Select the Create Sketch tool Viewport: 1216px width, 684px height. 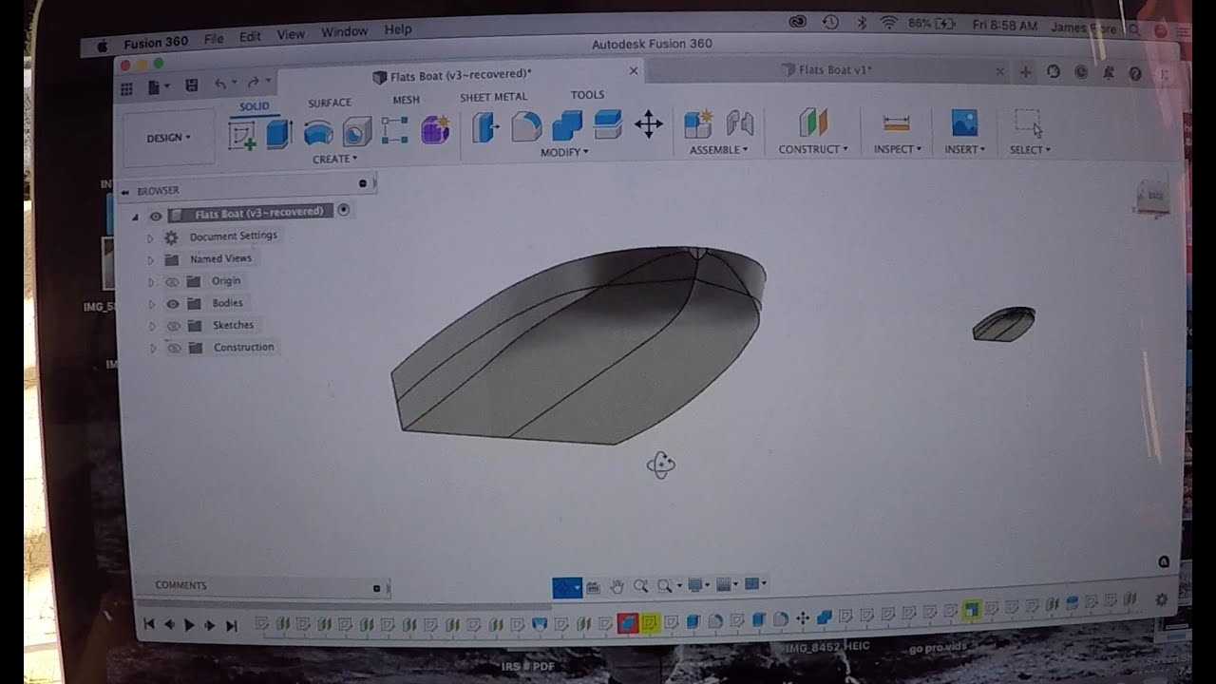click(x=242, y=134)
